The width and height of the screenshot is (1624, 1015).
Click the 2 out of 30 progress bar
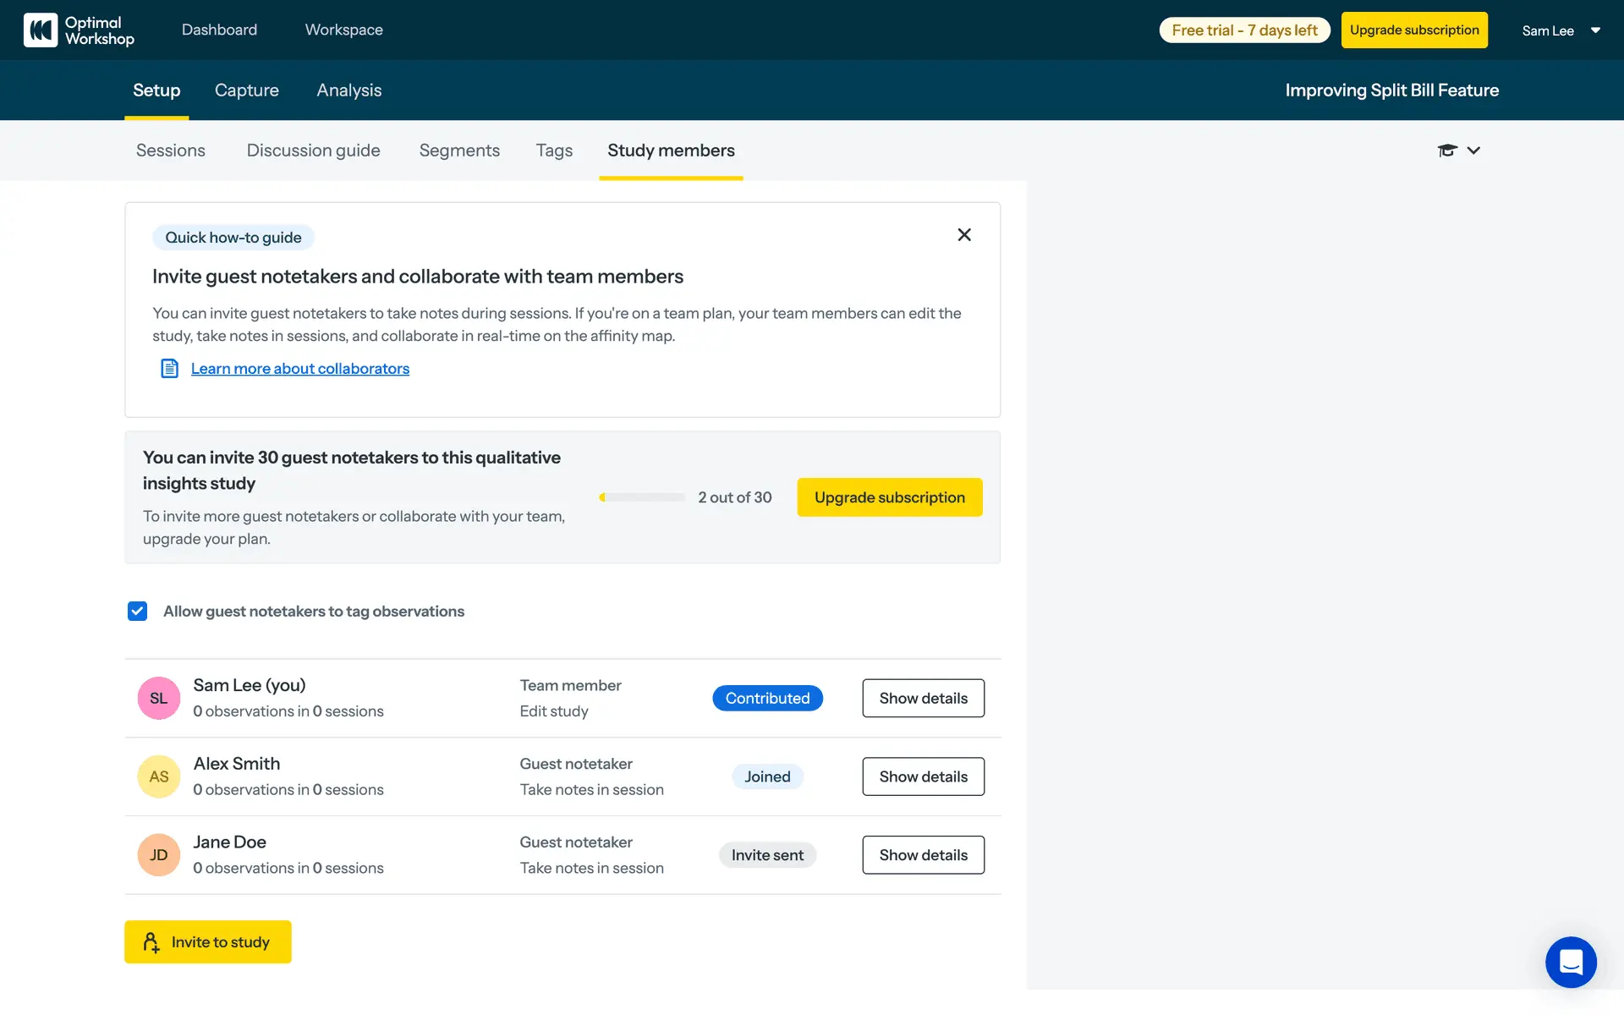pyautogui.click(x=642, y=497)
